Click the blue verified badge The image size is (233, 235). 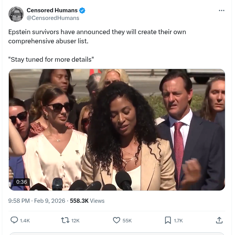click(x=83, y=10)
